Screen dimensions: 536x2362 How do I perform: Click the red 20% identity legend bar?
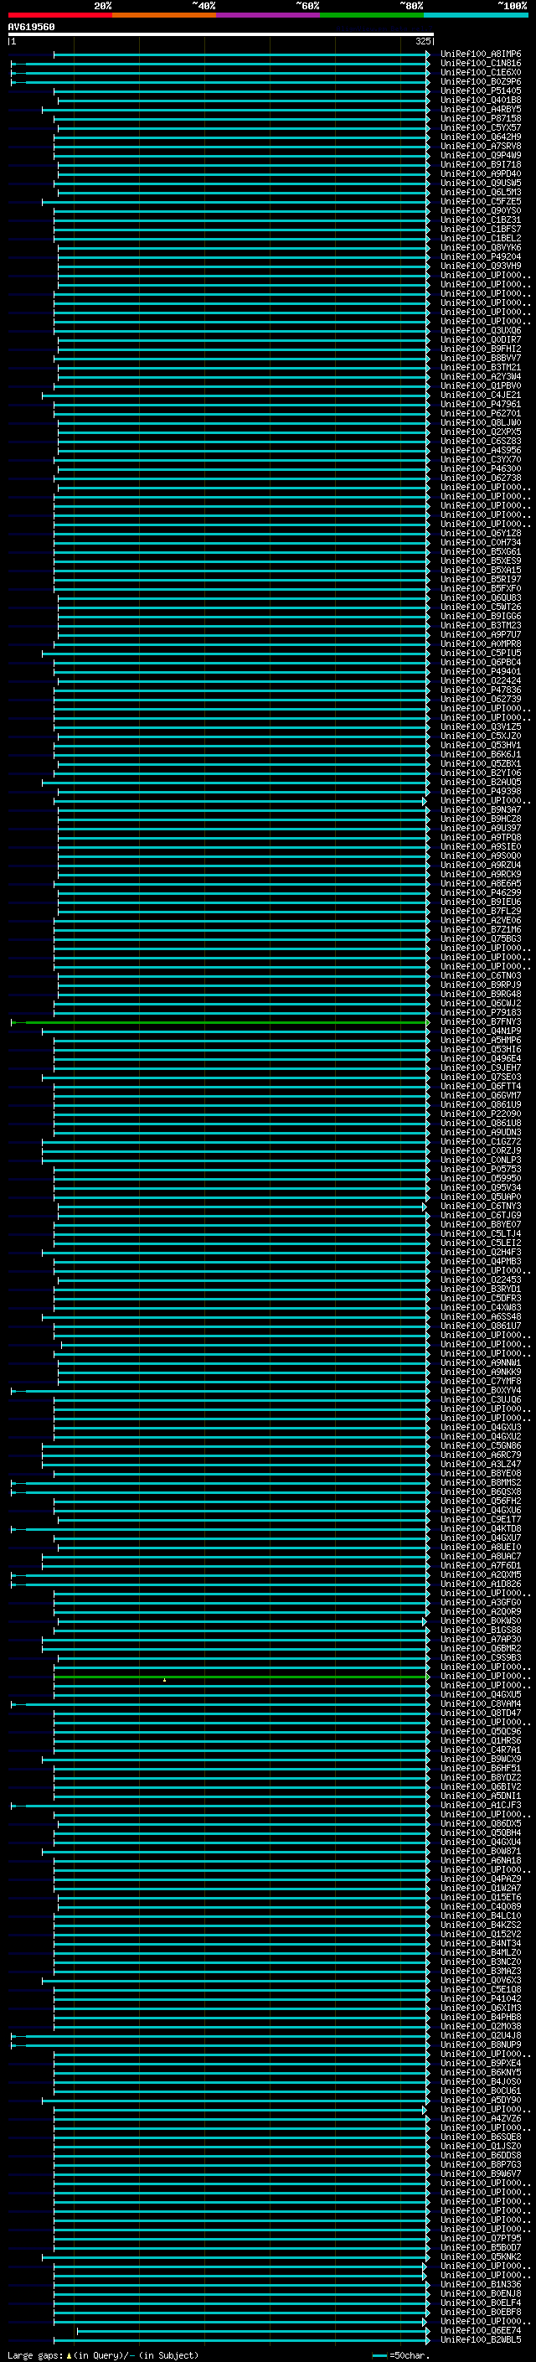pyautogui.click(x=59, y=16)
